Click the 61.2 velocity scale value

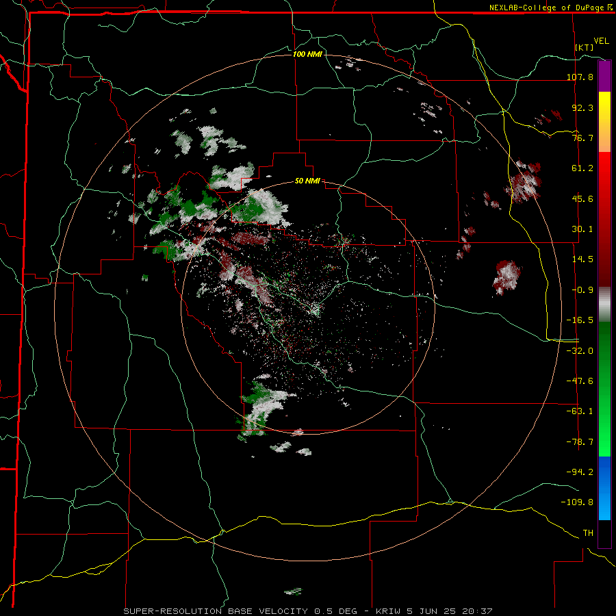tap(582, 168)
